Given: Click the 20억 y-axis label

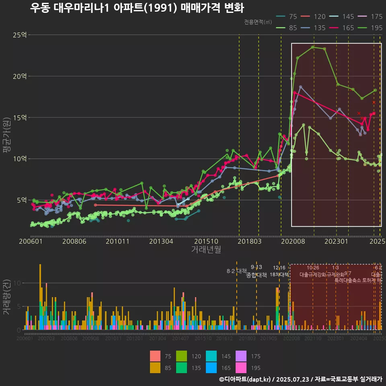Looking at the screenshot, I should [x=20, y=76].
